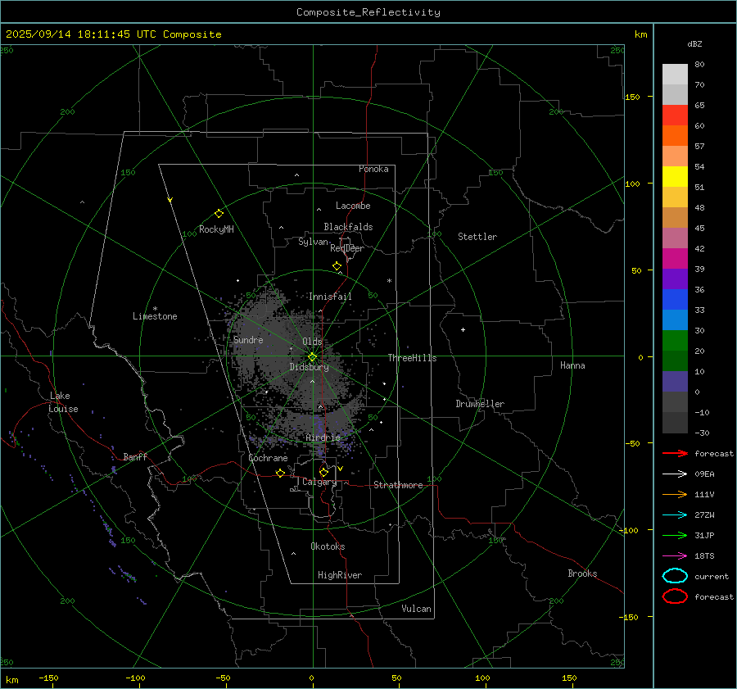This screenshot has width=737, height=689.
Task: Click the yellow diamond marker below Cochrane
Action: point(280,473)
